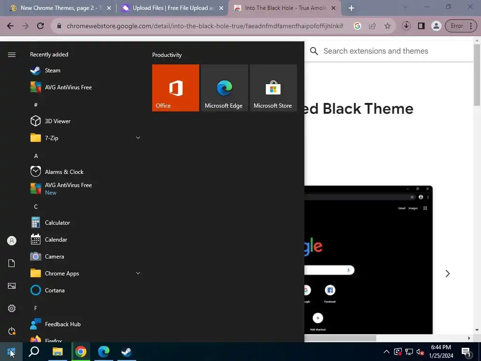Open a new Chrome tab

coord(351,8)
